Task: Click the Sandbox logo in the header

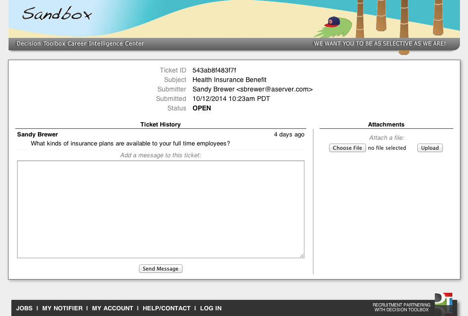Action: pos(57,13)
